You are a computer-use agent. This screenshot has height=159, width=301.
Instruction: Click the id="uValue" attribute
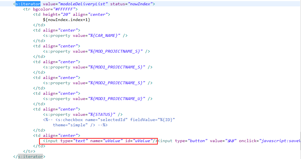coord(139,141)
